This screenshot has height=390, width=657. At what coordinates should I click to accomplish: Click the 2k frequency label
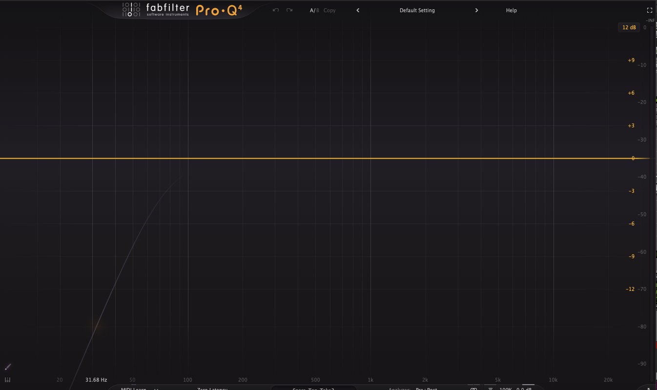[425, 380]
